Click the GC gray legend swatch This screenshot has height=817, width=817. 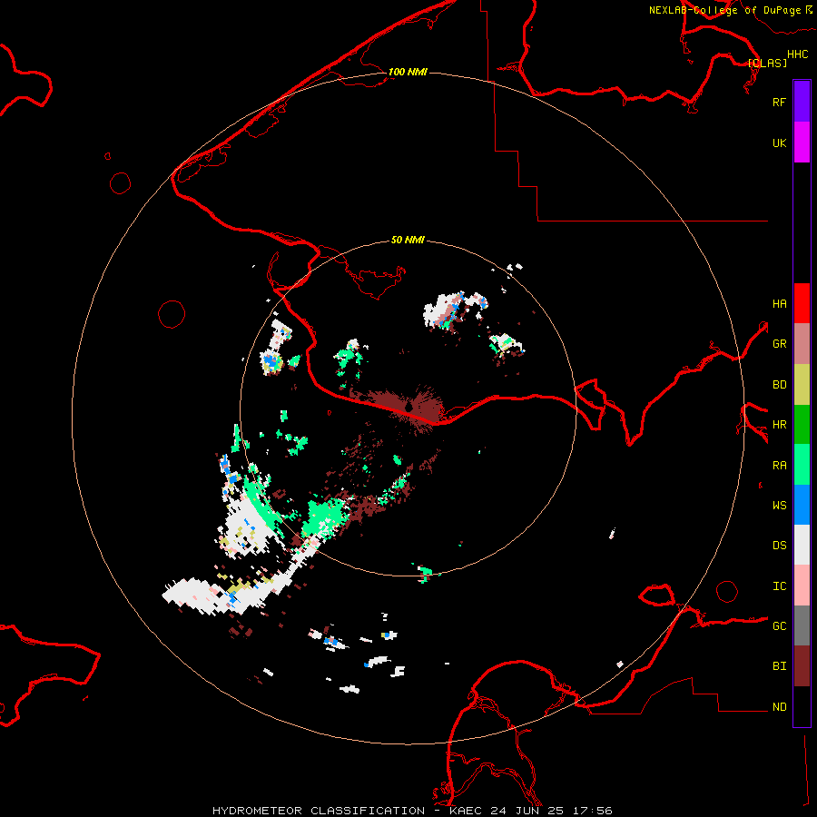click(x=802, y=625)
